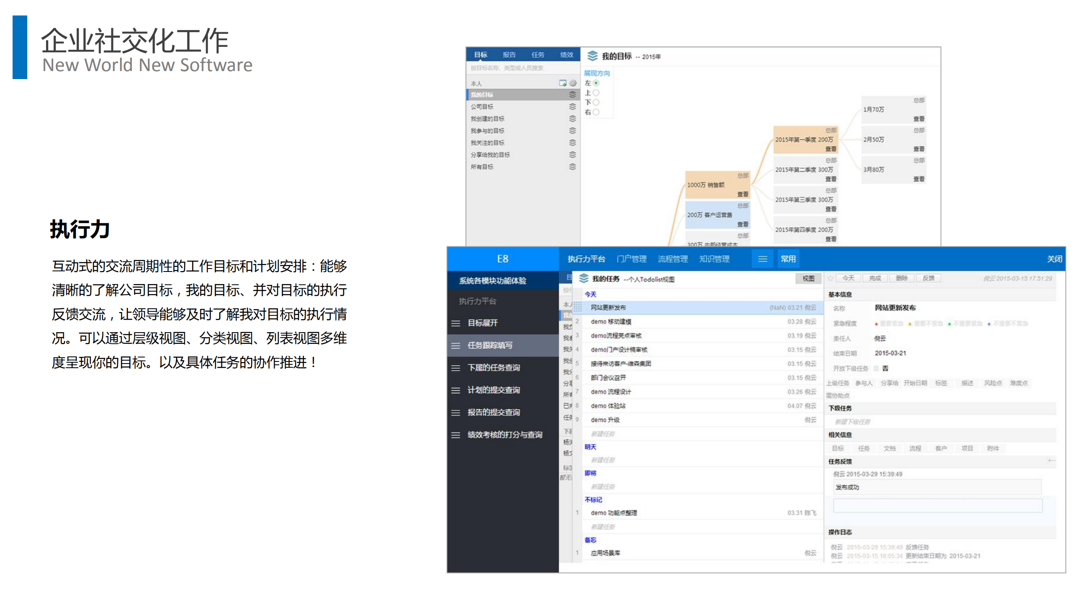Select the 左 display direction radio button
The height and width of the screenshot is (602, 1072).
(597, 83)
